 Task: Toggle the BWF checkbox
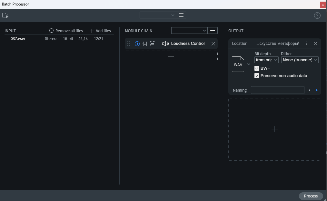tap(257, 68)
